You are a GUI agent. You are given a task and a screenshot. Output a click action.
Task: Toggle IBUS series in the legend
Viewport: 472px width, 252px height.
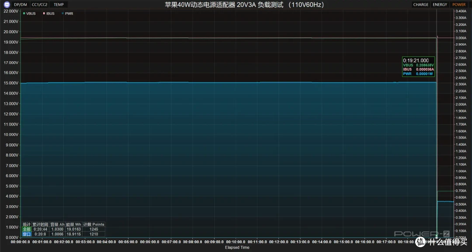49,14
